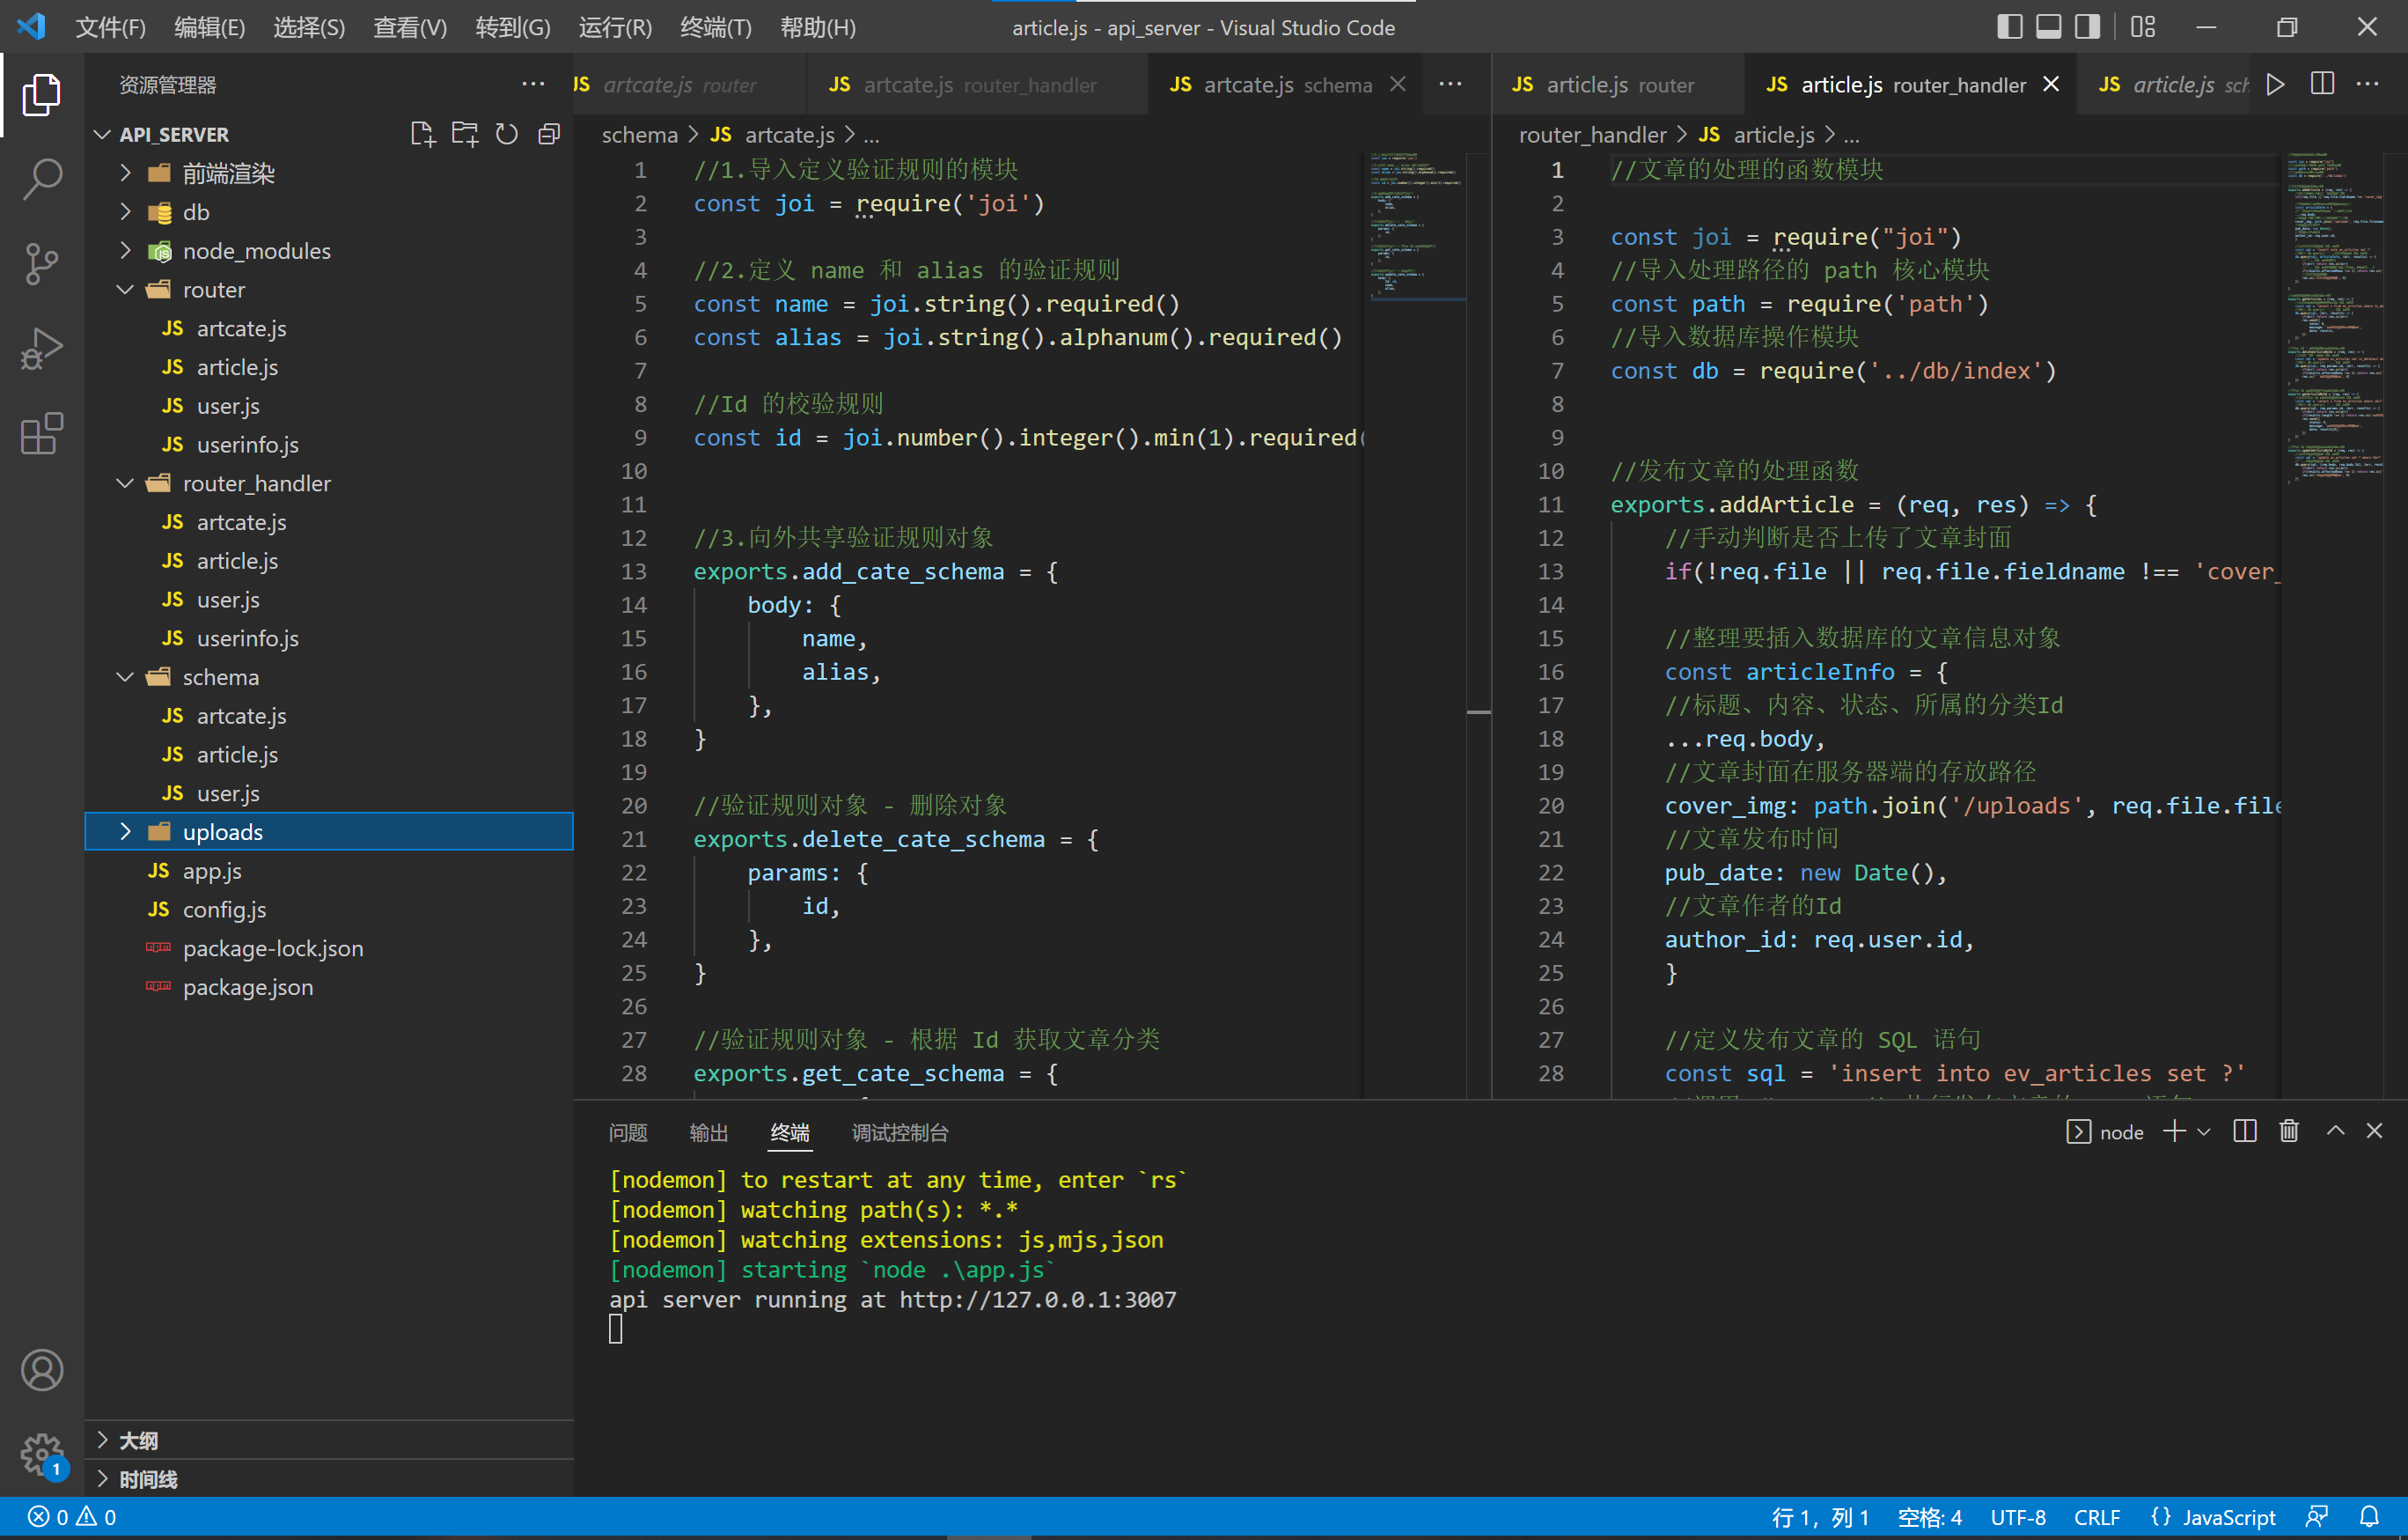Screen dimensions: 2408x1540
Task: Toggle the bottom panel layout button
Action: pyautogui.click(x=2048, y=27)
